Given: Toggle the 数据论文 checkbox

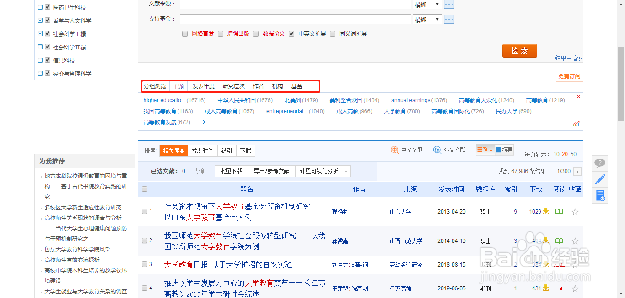Looking at the screenshot, I should coord(256,34).
